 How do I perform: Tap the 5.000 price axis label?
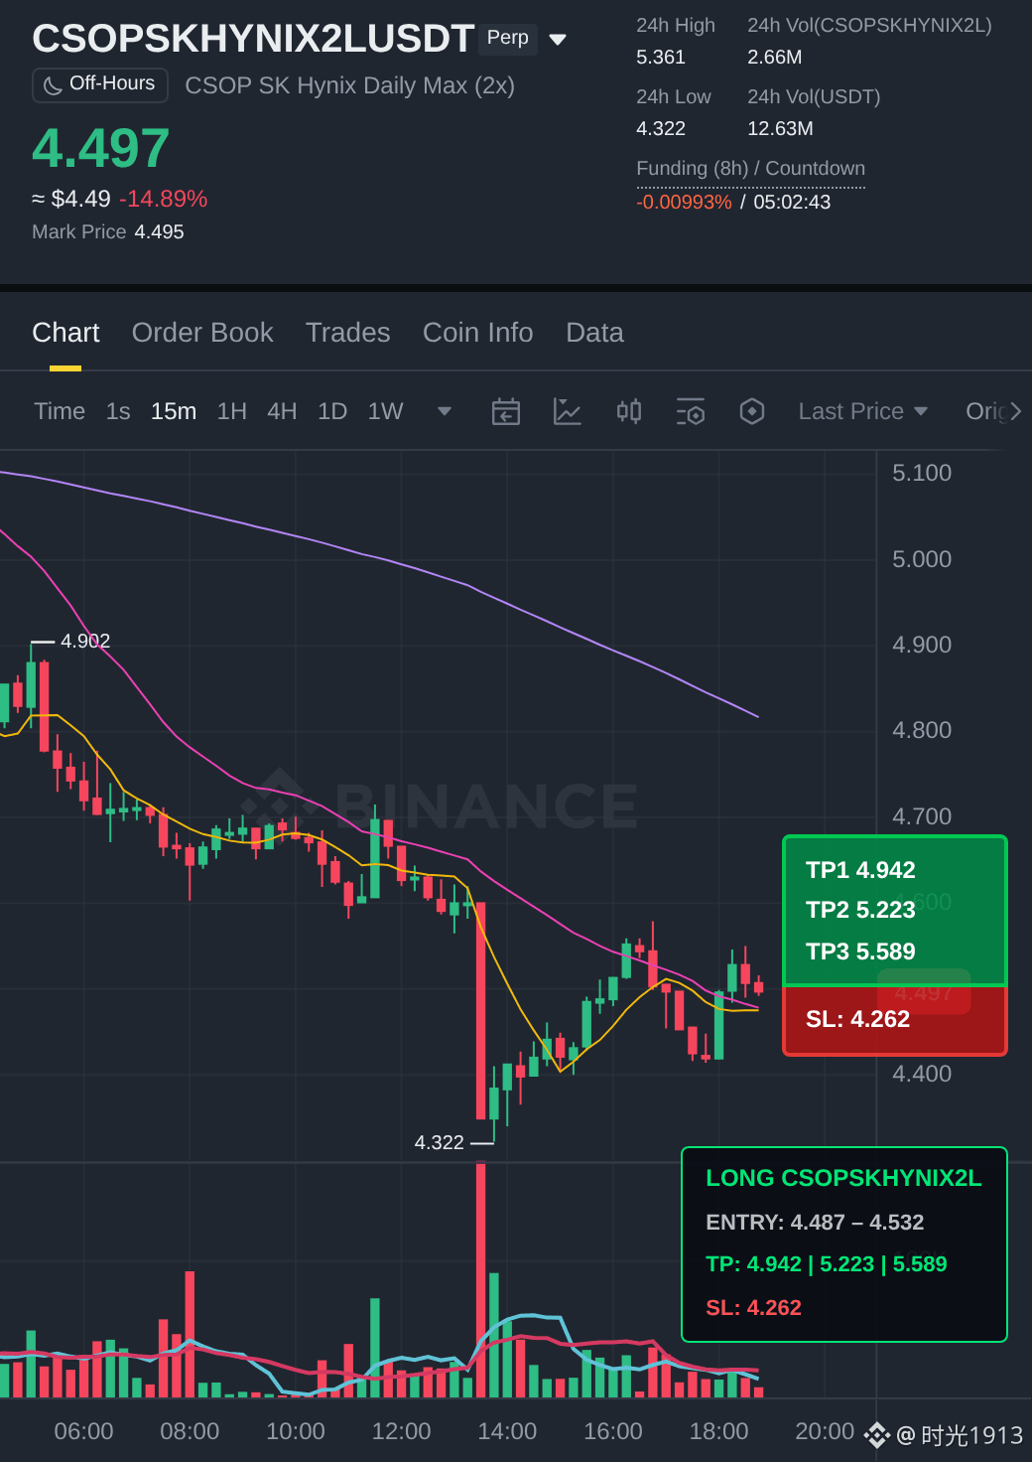[922, 559]
